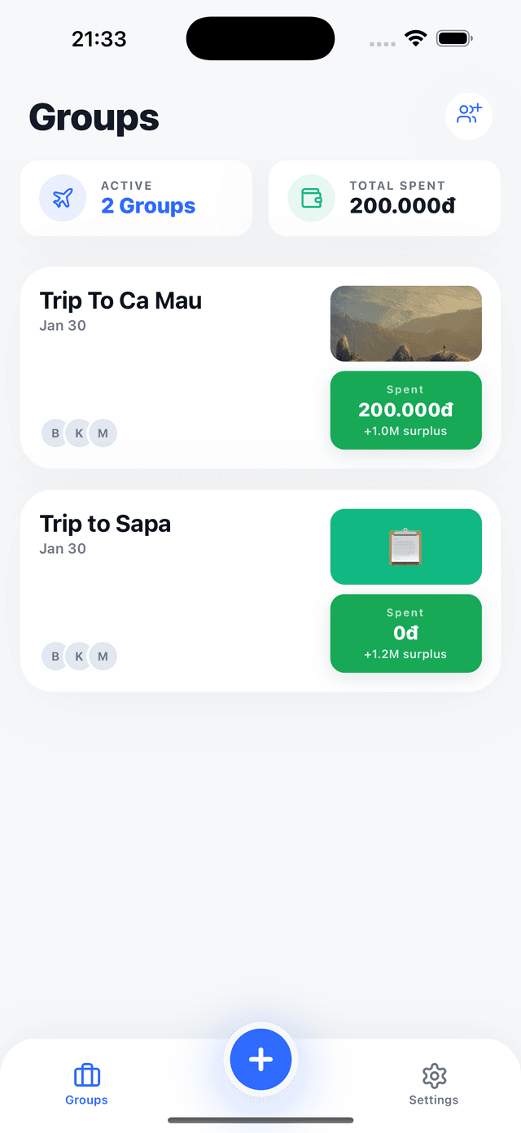Tap the battery indicator in status bar
This screenshot has height=1133, width=521.
click(454, 37)
